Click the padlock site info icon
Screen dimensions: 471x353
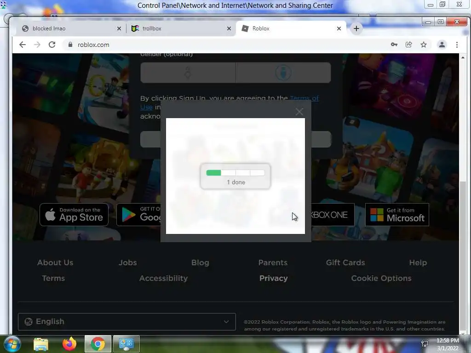point(70,45)
